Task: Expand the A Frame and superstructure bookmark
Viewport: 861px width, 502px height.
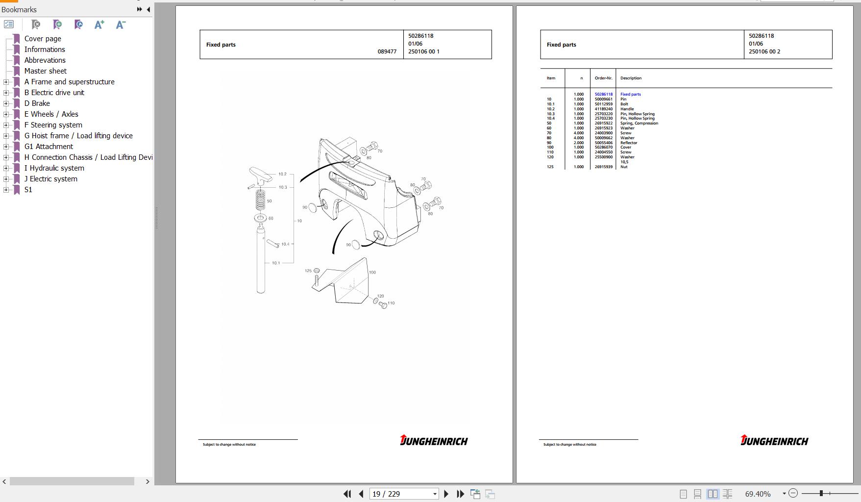Action: [x=6, y=82]
